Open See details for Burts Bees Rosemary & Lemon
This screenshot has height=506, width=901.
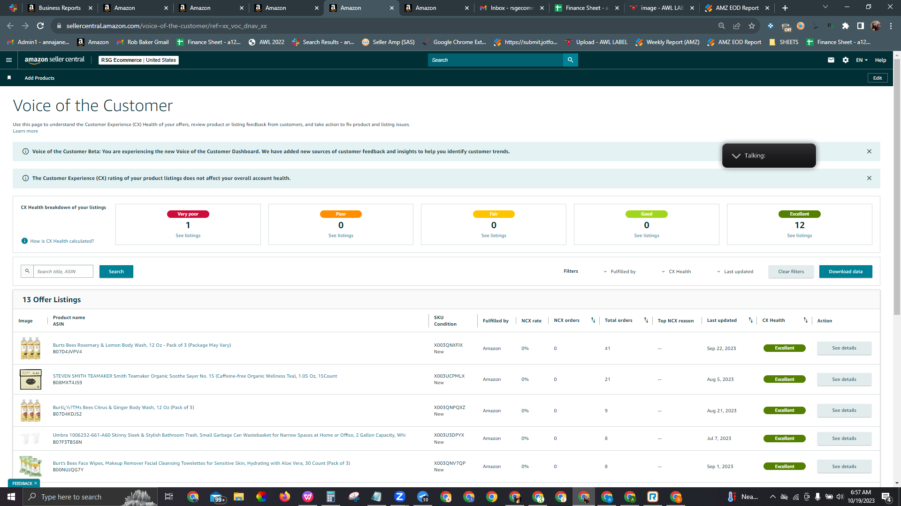click(844, 348)
